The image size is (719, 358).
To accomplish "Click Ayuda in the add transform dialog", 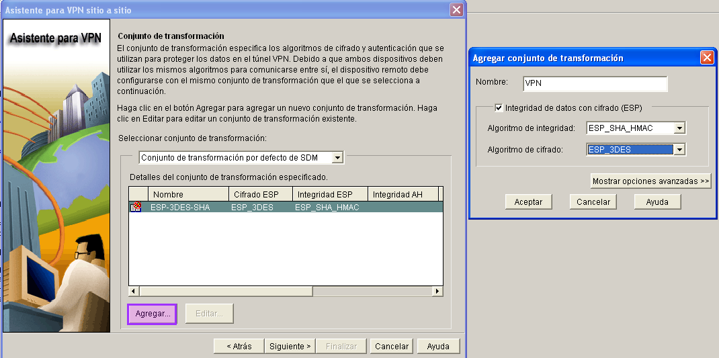I will 657,202.
